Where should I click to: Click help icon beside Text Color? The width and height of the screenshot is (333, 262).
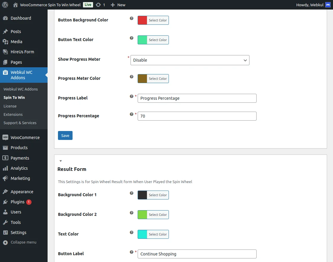coord(132,233)
